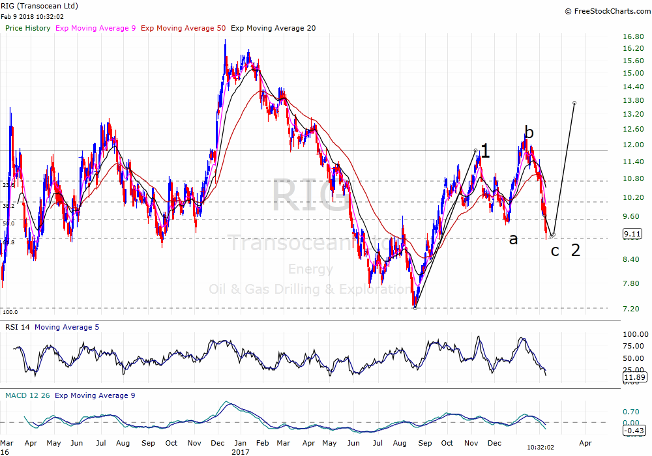Click Fibonacci level label 38.2
The width and height of the screenshot is (652, 456).
8,206
